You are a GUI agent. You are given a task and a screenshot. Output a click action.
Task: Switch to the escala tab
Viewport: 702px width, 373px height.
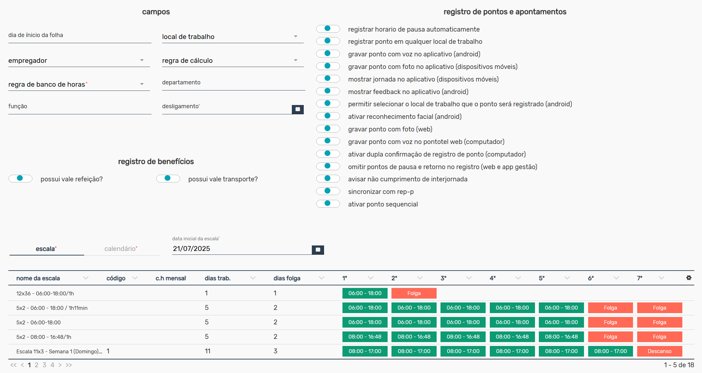(x=47, y=249)
